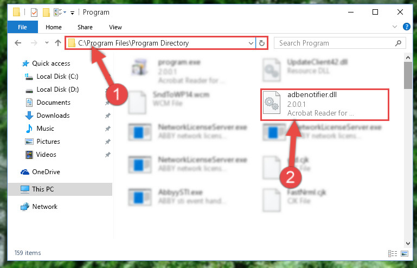This screenshot has width=417, height=268.
Task: Switch to large icons view layout
Action: [x=405, y=254]
